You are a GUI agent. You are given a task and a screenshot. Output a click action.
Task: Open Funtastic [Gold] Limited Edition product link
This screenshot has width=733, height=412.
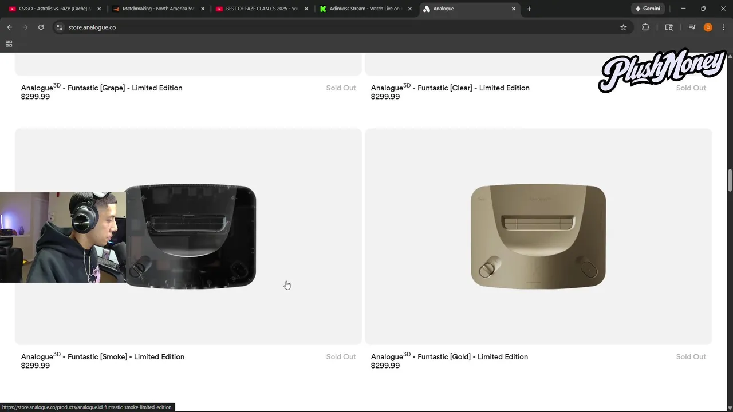click(x=450, y=356)
